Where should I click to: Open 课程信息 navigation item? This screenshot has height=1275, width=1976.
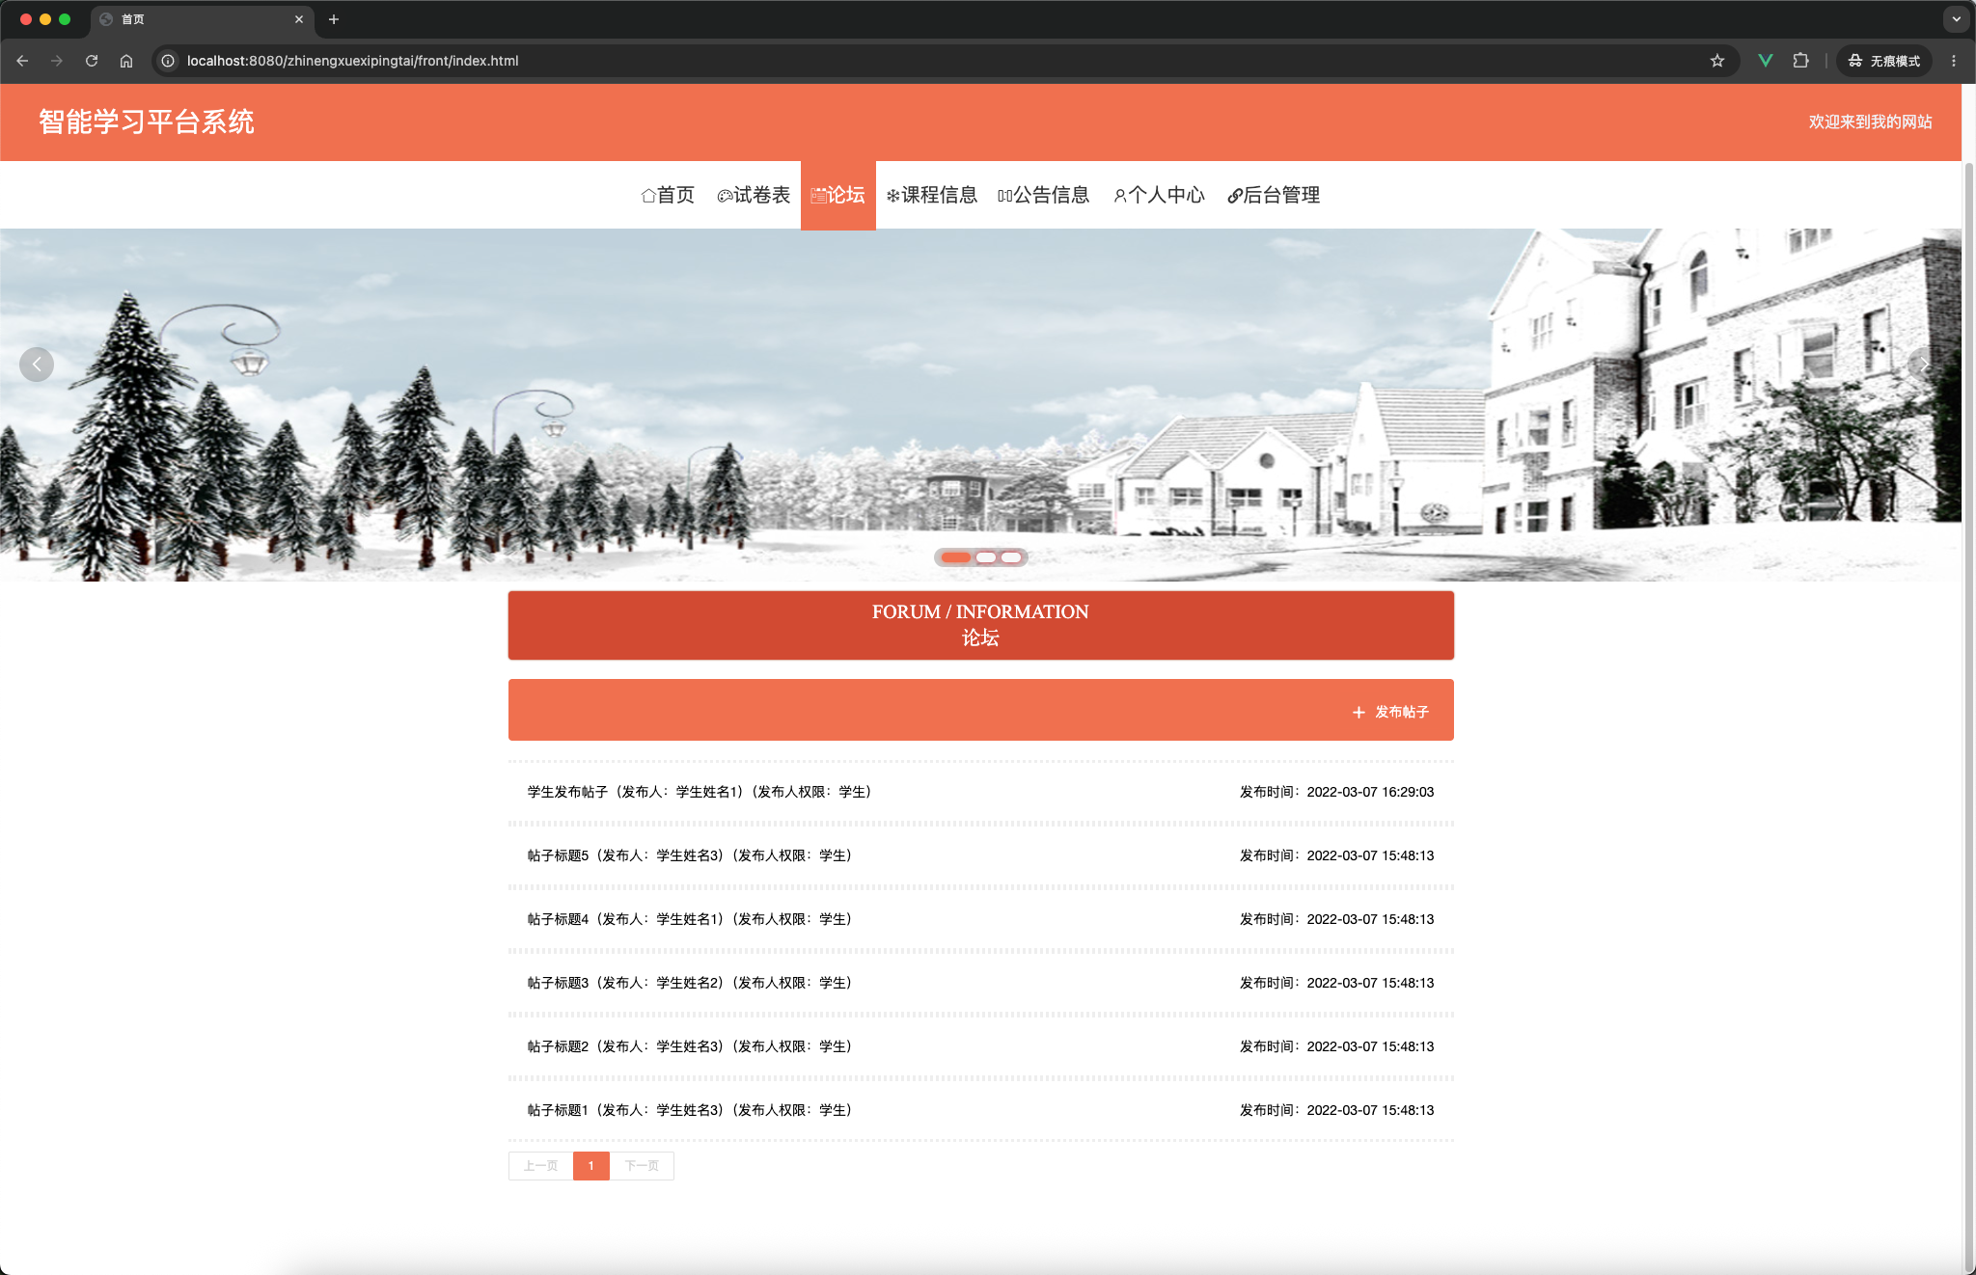(932, 195)
